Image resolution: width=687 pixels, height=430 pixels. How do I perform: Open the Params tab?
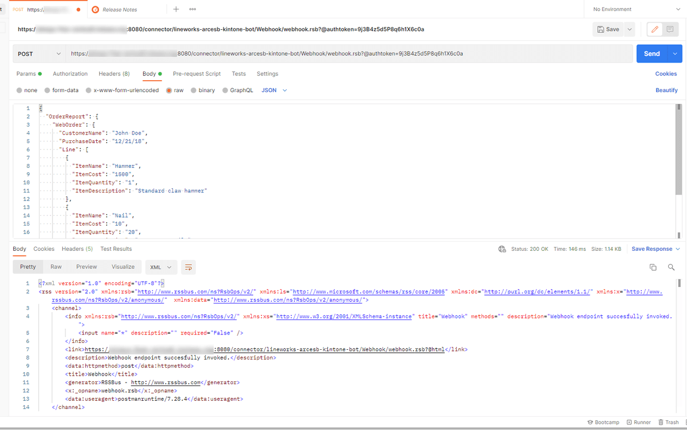click(x=29, y=74)
